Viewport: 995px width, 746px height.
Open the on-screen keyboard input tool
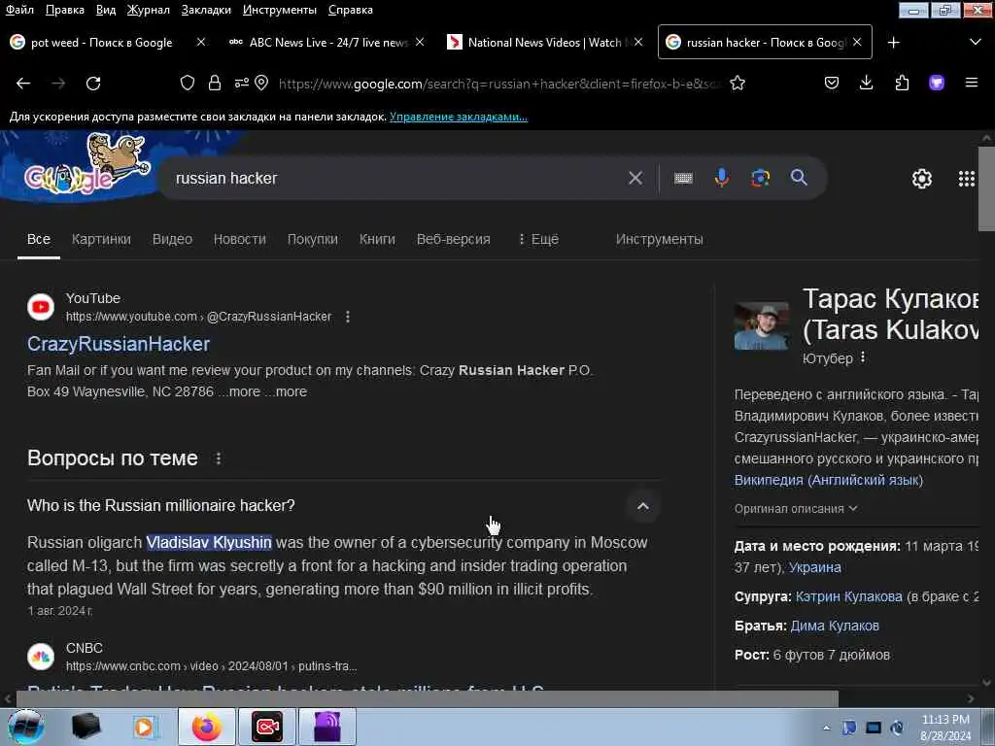[683, 179]
